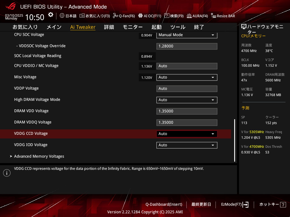Select the Misc Voltage label
The height and width of the screenshot is (217, 290).
tap(25, 77)
